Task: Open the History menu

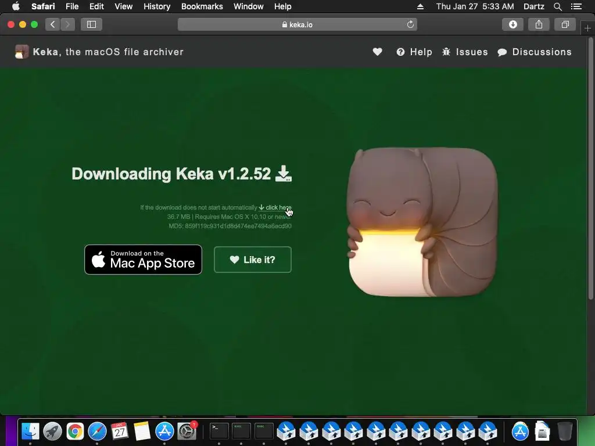Action: (x=157, y=6)
